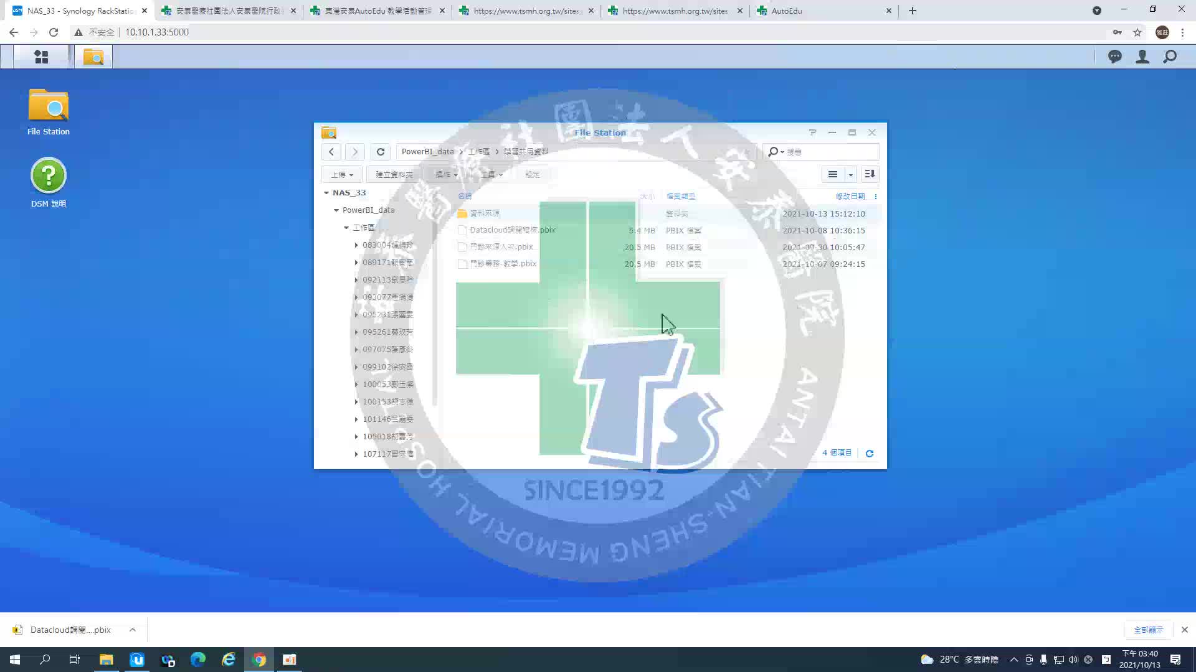The image size is (1196, 672).
Task: Open Internet Explorer from the taskbar
Action: click(229, 660)
